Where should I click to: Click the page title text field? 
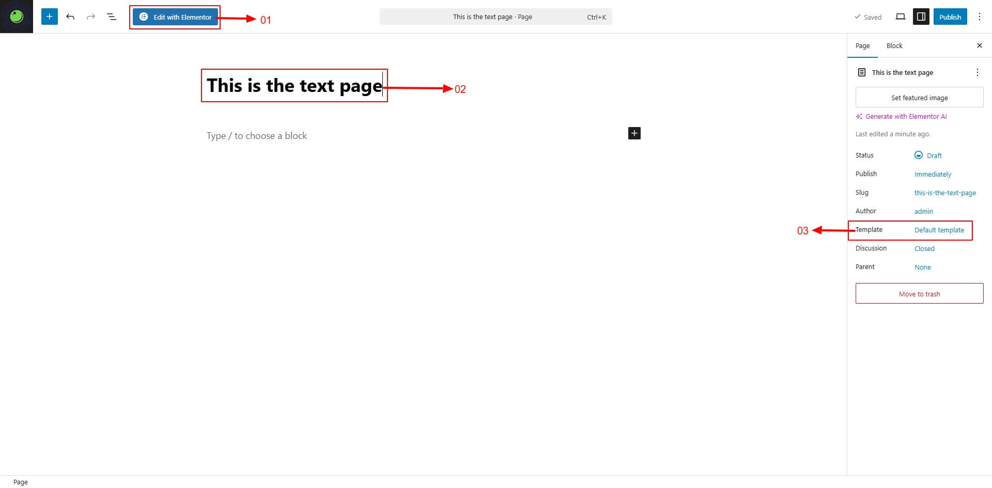[x=294, y=86]
